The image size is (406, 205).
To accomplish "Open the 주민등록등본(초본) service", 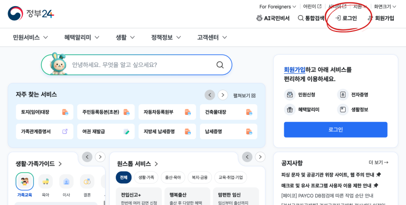I will tap(106, 112).
